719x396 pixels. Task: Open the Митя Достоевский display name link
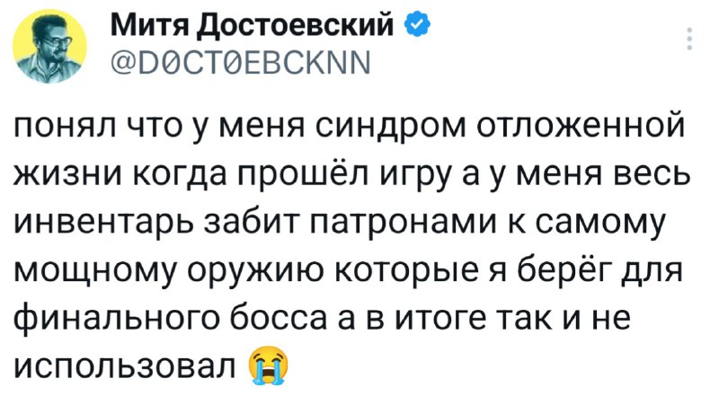click(252, 27)
